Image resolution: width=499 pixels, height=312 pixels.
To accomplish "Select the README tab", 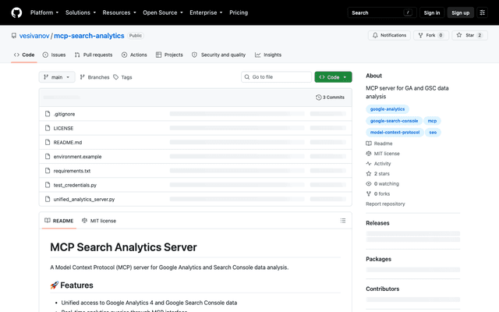I will [x=59, y=221].
